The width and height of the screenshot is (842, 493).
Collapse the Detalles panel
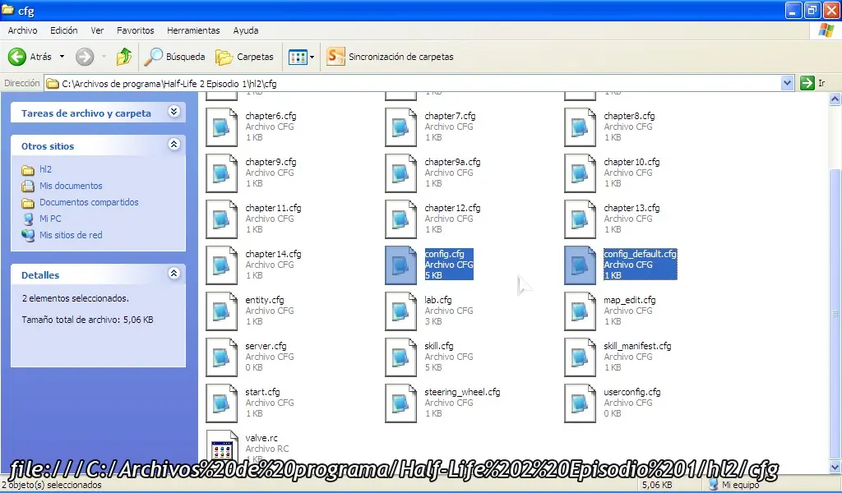tap(173, 273)
